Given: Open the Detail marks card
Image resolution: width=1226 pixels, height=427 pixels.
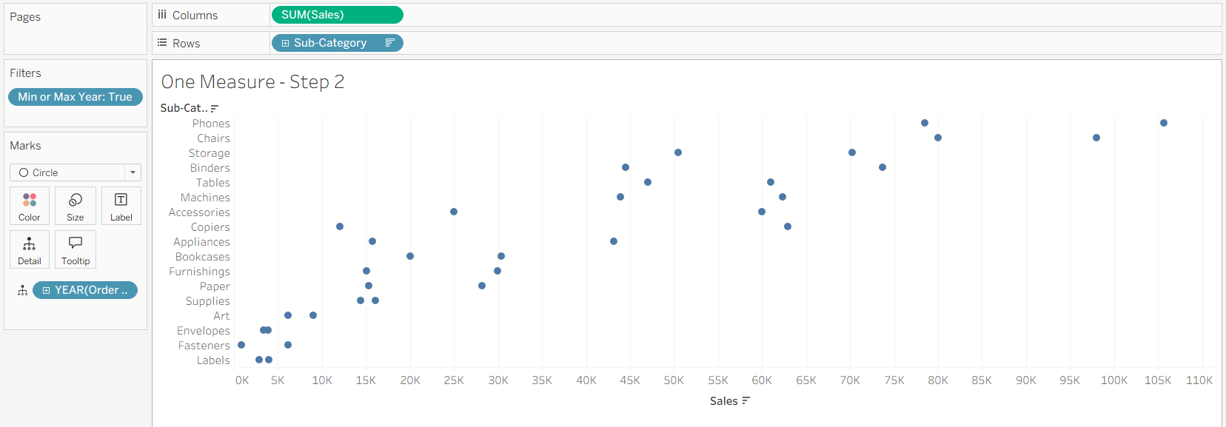Looking at the screenshot, I should pos(30,249).
